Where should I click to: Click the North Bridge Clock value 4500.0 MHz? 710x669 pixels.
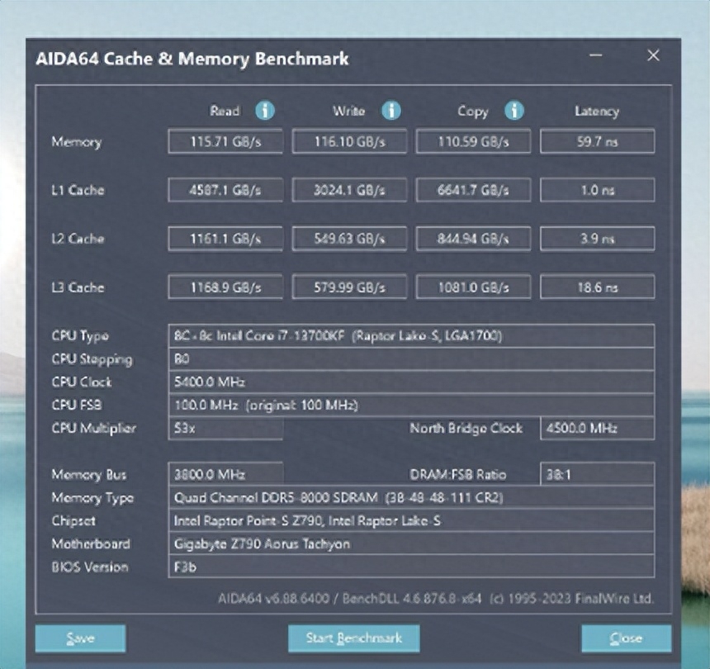tap(597, 429)
